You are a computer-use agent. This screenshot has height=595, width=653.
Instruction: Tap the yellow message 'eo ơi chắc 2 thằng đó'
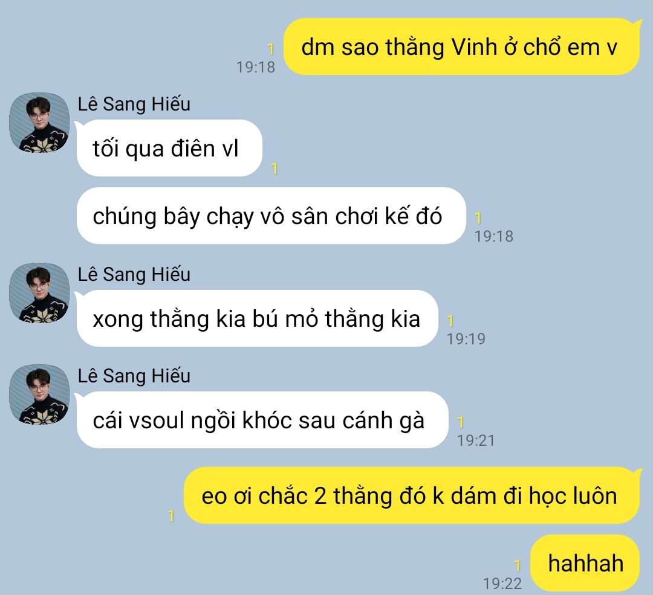(x=412, y=495)
